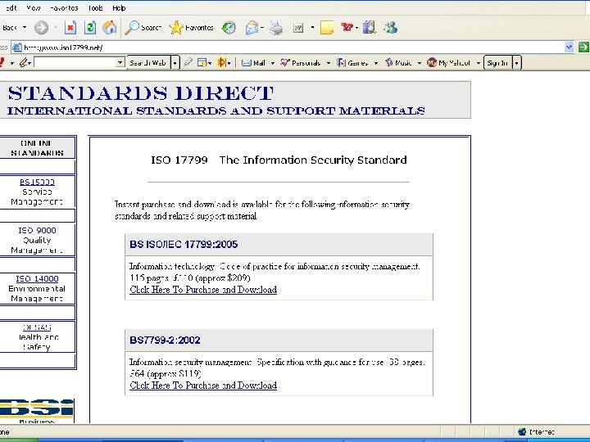Open the History globe icon
590x442 pixels.
click(229, 28)
